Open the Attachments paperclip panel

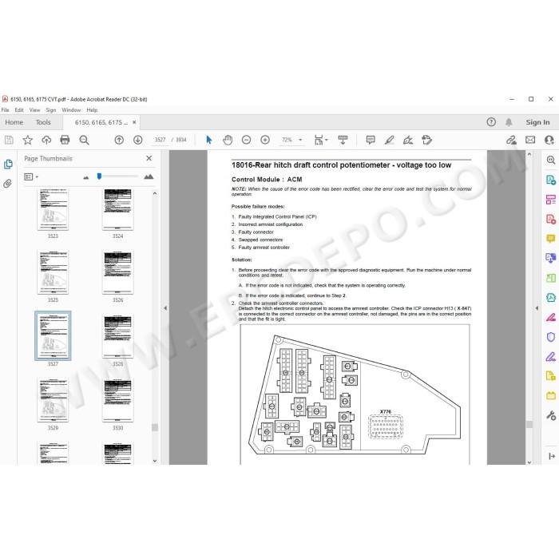(x=8, y=184)
